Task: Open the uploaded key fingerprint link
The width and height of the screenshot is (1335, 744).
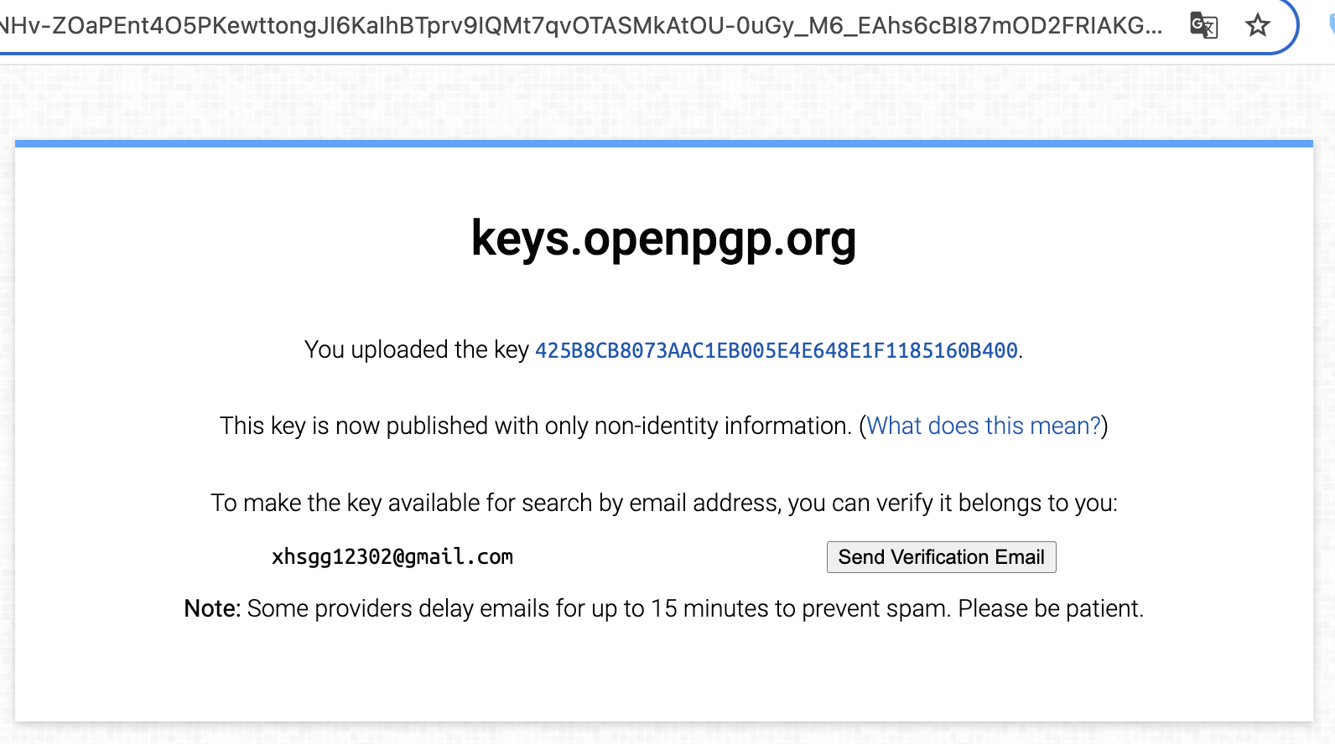Action: (776, 350)
